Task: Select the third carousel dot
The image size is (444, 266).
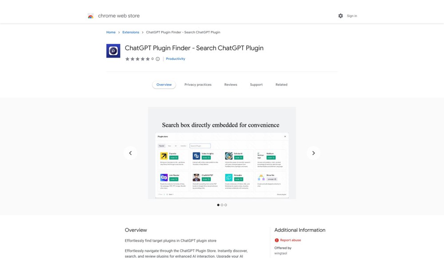Action: pos(226,205)
